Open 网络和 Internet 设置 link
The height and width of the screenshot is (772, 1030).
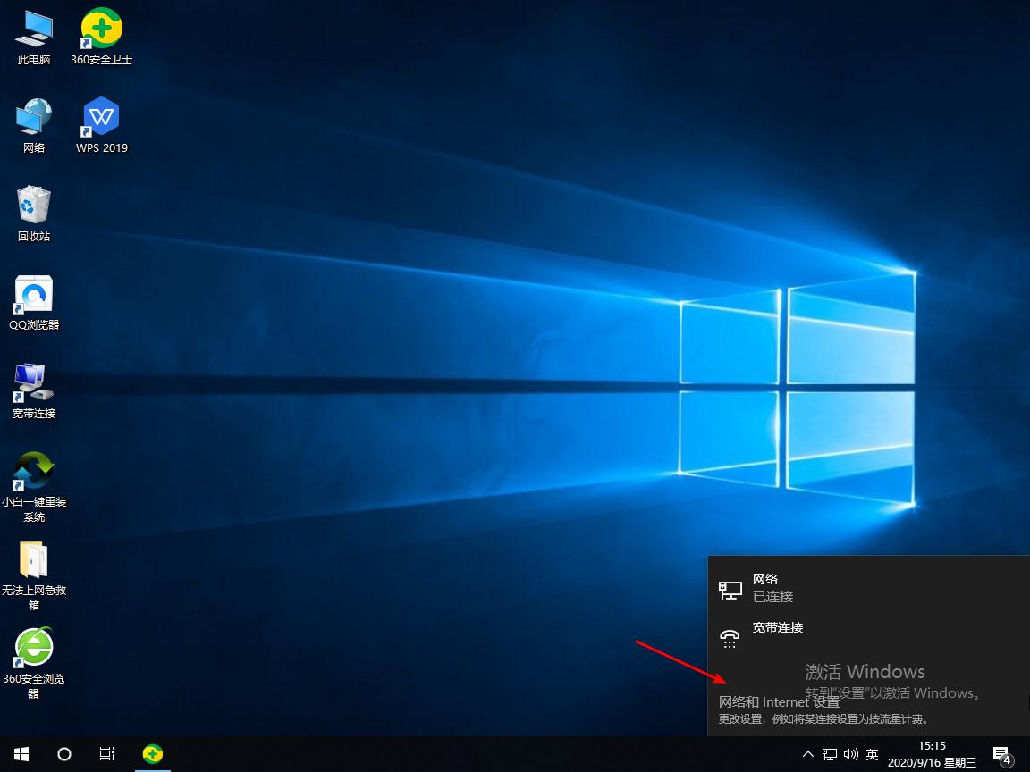click(778, 702)
